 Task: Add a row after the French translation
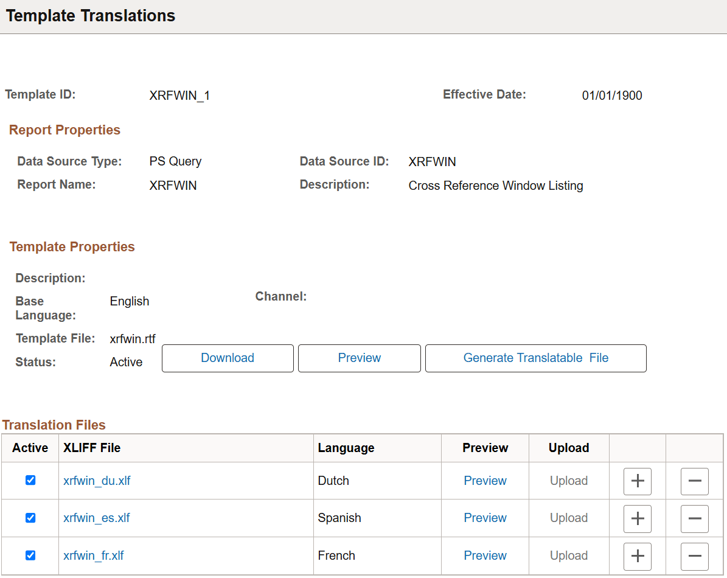point(637,555)
